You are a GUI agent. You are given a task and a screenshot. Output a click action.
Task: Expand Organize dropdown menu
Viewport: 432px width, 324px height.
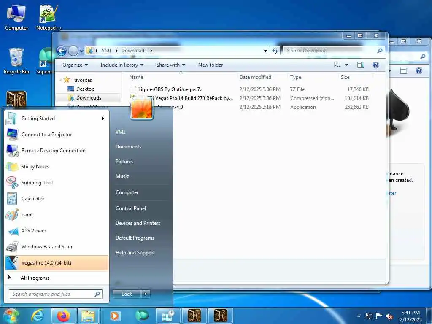coord(75,65)
